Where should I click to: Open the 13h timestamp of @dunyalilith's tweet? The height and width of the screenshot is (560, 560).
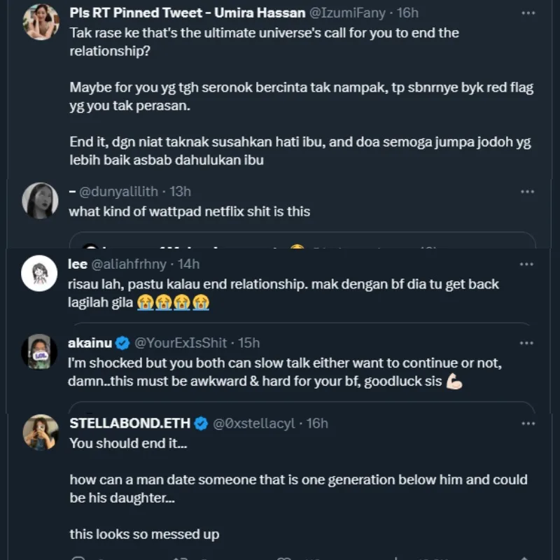tap(179, 191)
